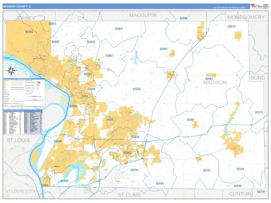Image resolution: width=271 pixels, height=203 pixels.
Task: Select ZIP code label 62001
Action: point(209,79)
